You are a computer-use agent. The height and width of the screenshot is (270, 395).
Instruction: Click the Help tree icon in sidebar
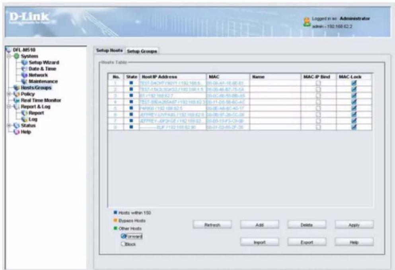tap(17, 132)
